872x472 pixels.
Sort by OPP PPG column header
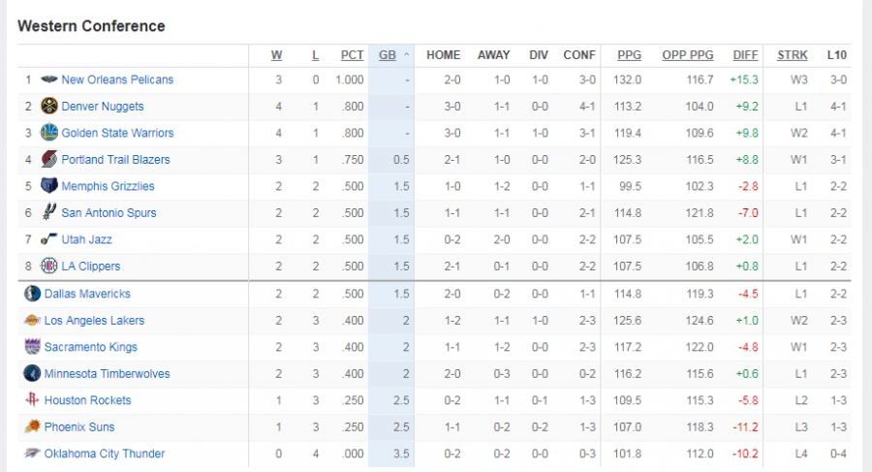[x=687, y=55]
